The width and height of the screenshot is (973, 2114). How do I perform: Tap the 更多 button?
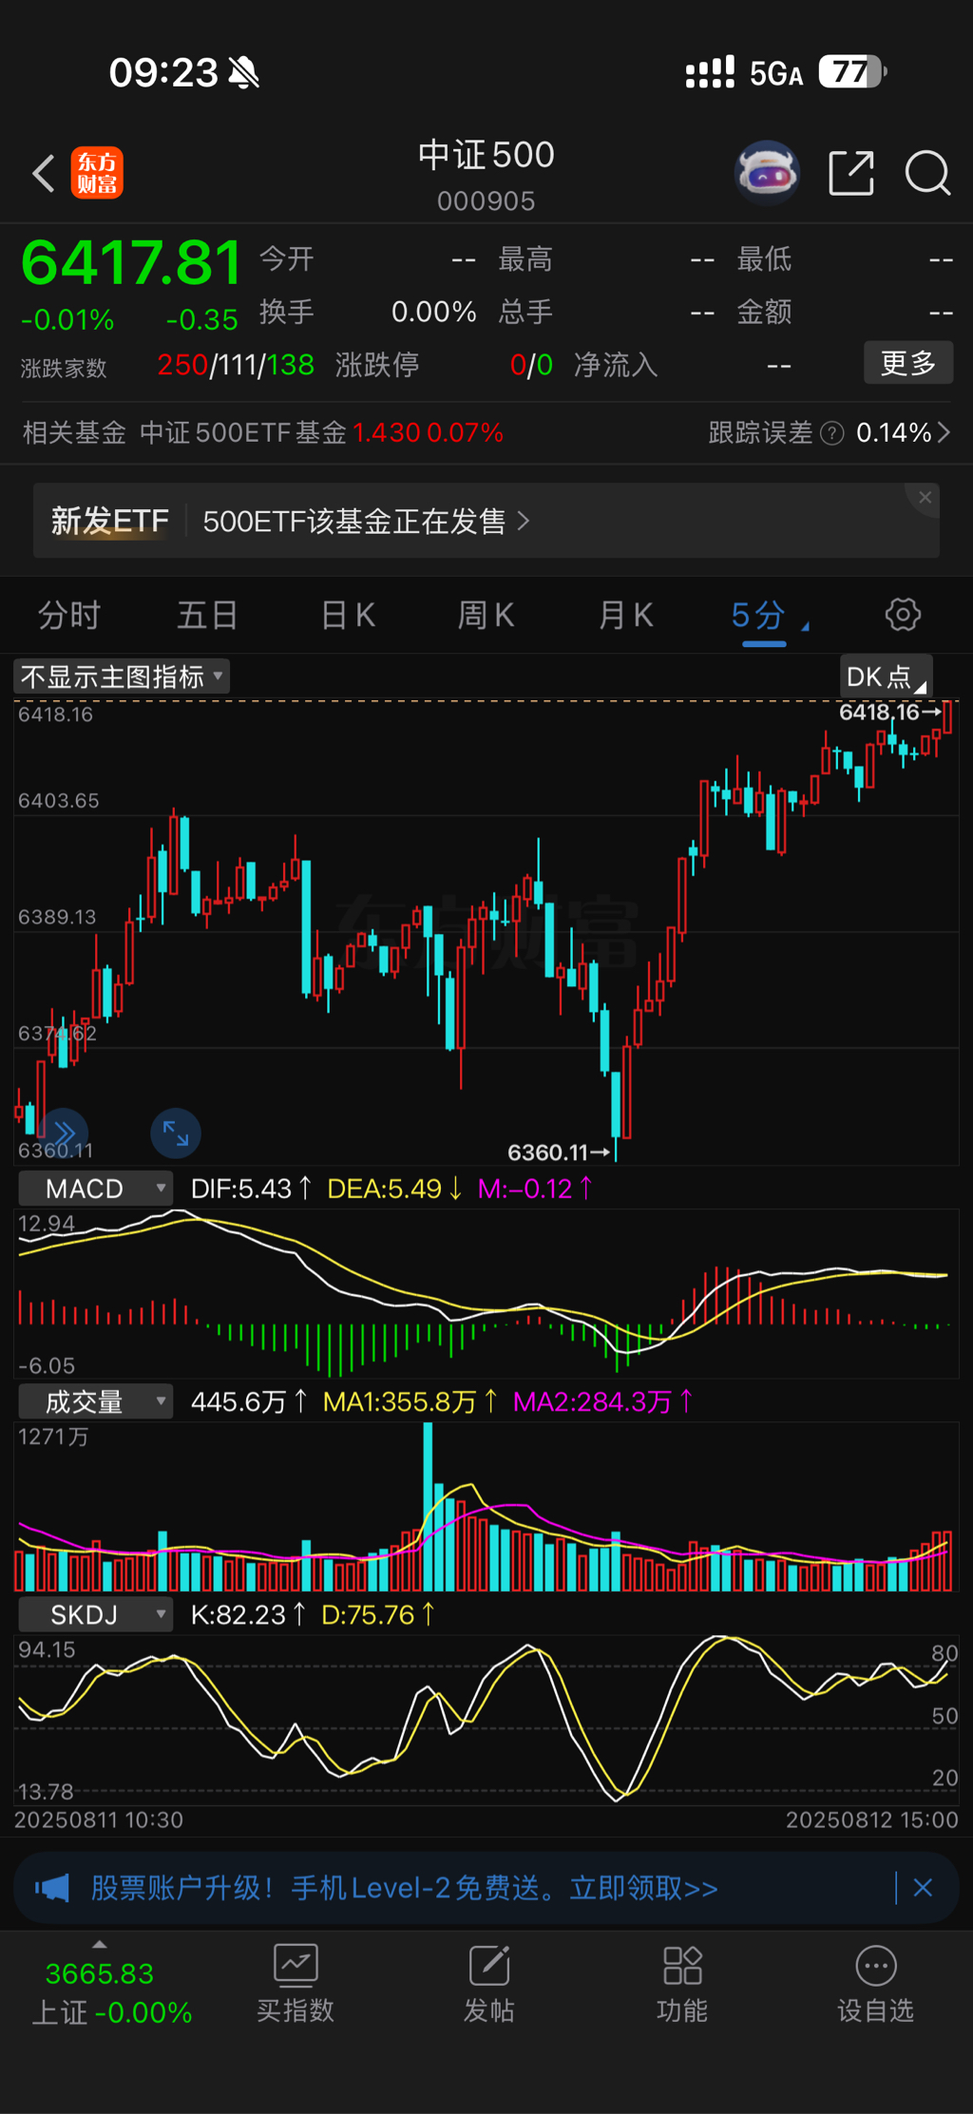tap(907, 363)
